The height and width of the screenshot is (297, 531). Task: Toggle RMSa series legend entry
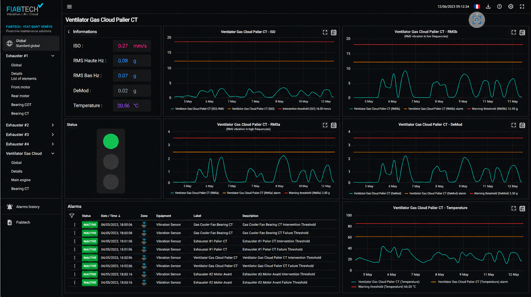[195, 193]
